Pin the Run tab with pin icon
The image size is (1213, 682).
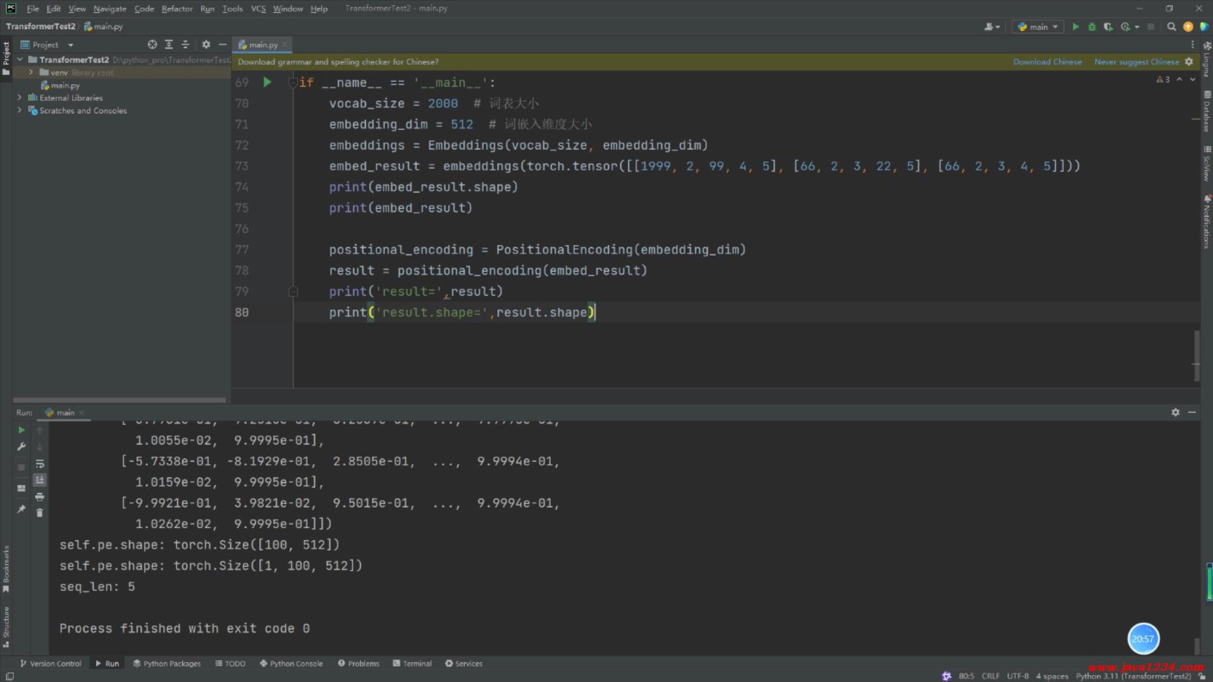click(21, 509)
